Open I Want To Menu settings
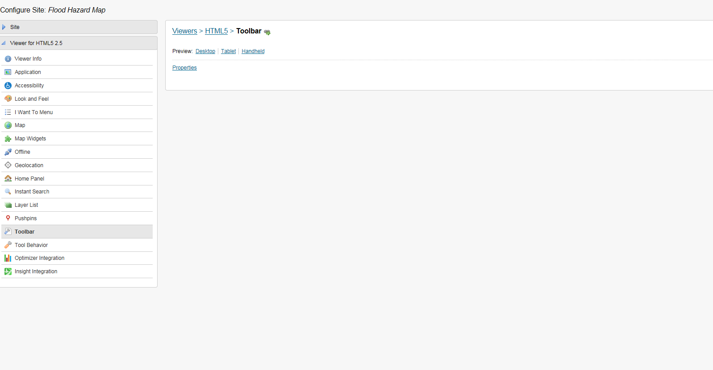Viewport: 713px width, 370px height. [77, 112]
